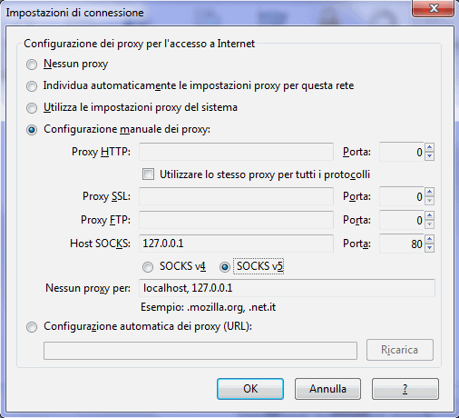Close the Impostazioni di connessione dialog
This screenshot has height=418, width=459.
[x=434, y=8]
